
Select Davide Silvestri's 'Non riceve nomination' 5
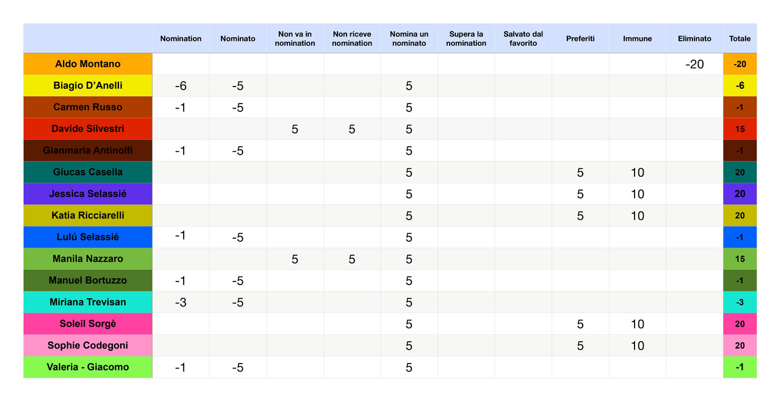pyautogui.click(x=352, y=129)
